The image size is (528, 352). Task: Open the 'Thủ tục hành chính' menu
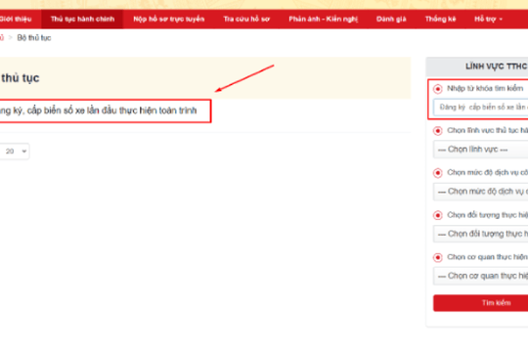(82, 19)
